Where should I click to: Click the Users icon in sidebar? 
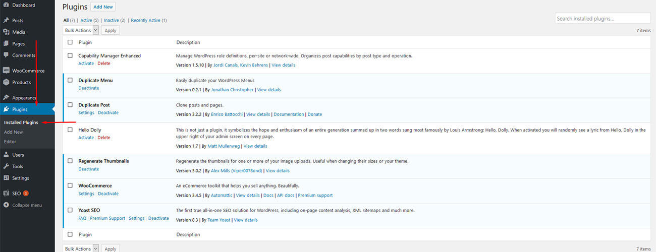click(x=6, y=155)
